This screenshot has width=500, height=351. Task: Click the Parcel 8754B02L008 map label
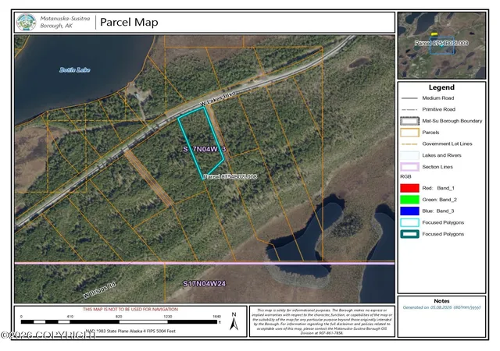230,176
